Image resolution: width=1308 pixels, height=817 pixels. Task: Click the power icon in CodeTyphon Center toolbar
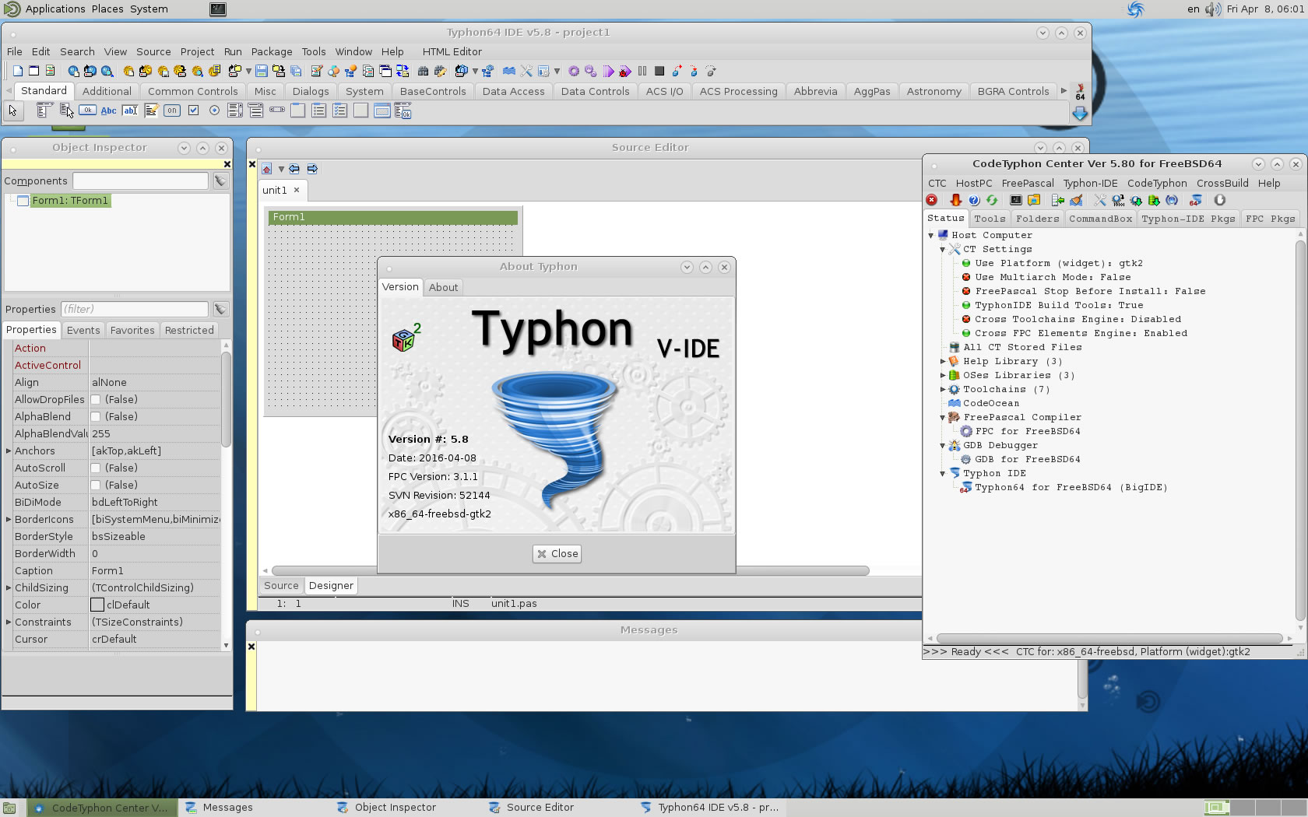tap(1220, 200)
